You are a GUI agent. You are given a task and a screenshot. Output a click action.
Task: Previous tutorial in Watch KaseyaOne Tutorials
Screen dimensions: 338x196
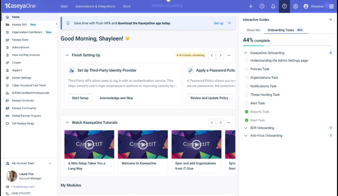pos(212,123)
